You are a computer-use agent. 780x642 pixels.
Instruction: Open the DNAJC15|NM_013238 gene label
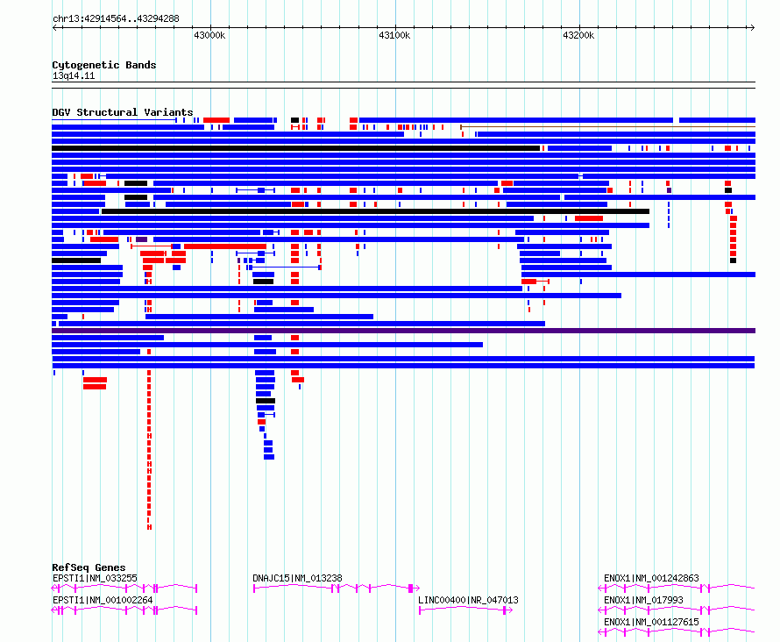tap(297, 578)
